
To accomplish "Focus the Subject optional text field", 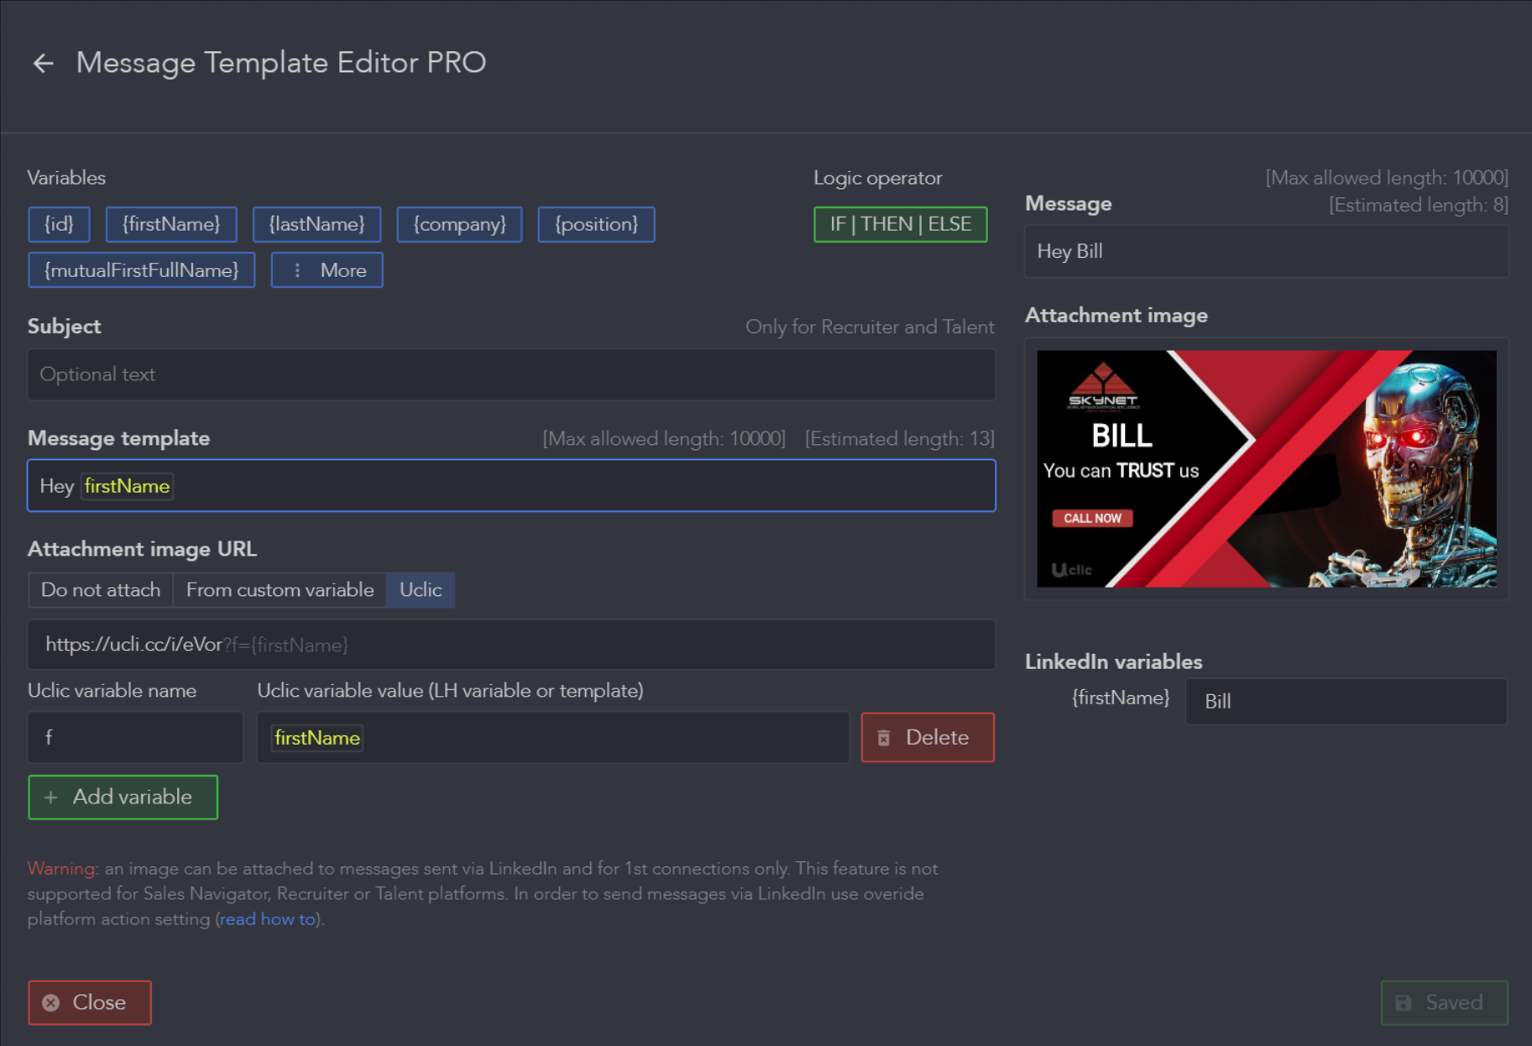I will [511, 374].
